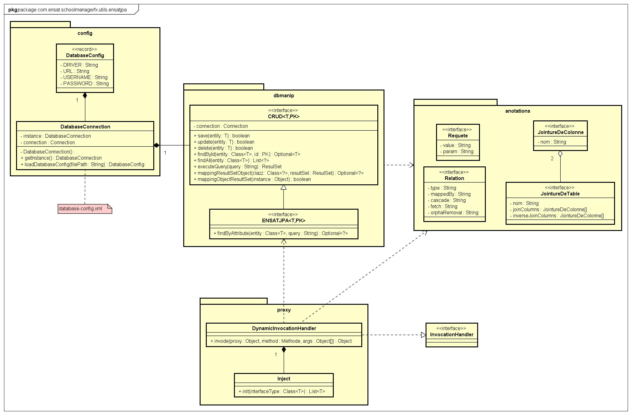Select the ENSATJPA<T,PK> interface box
The height and width of the screenshot is (415, 632).
coord(283,220)
